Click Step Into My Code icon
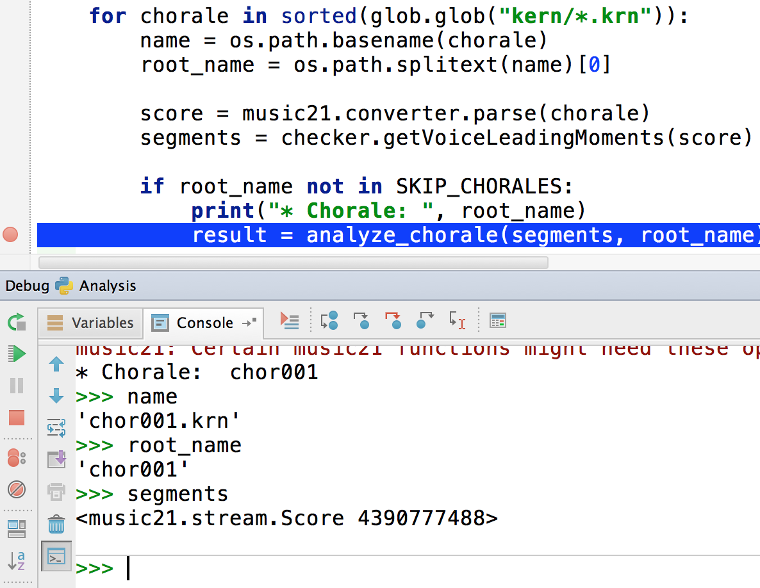 (393, 320)
